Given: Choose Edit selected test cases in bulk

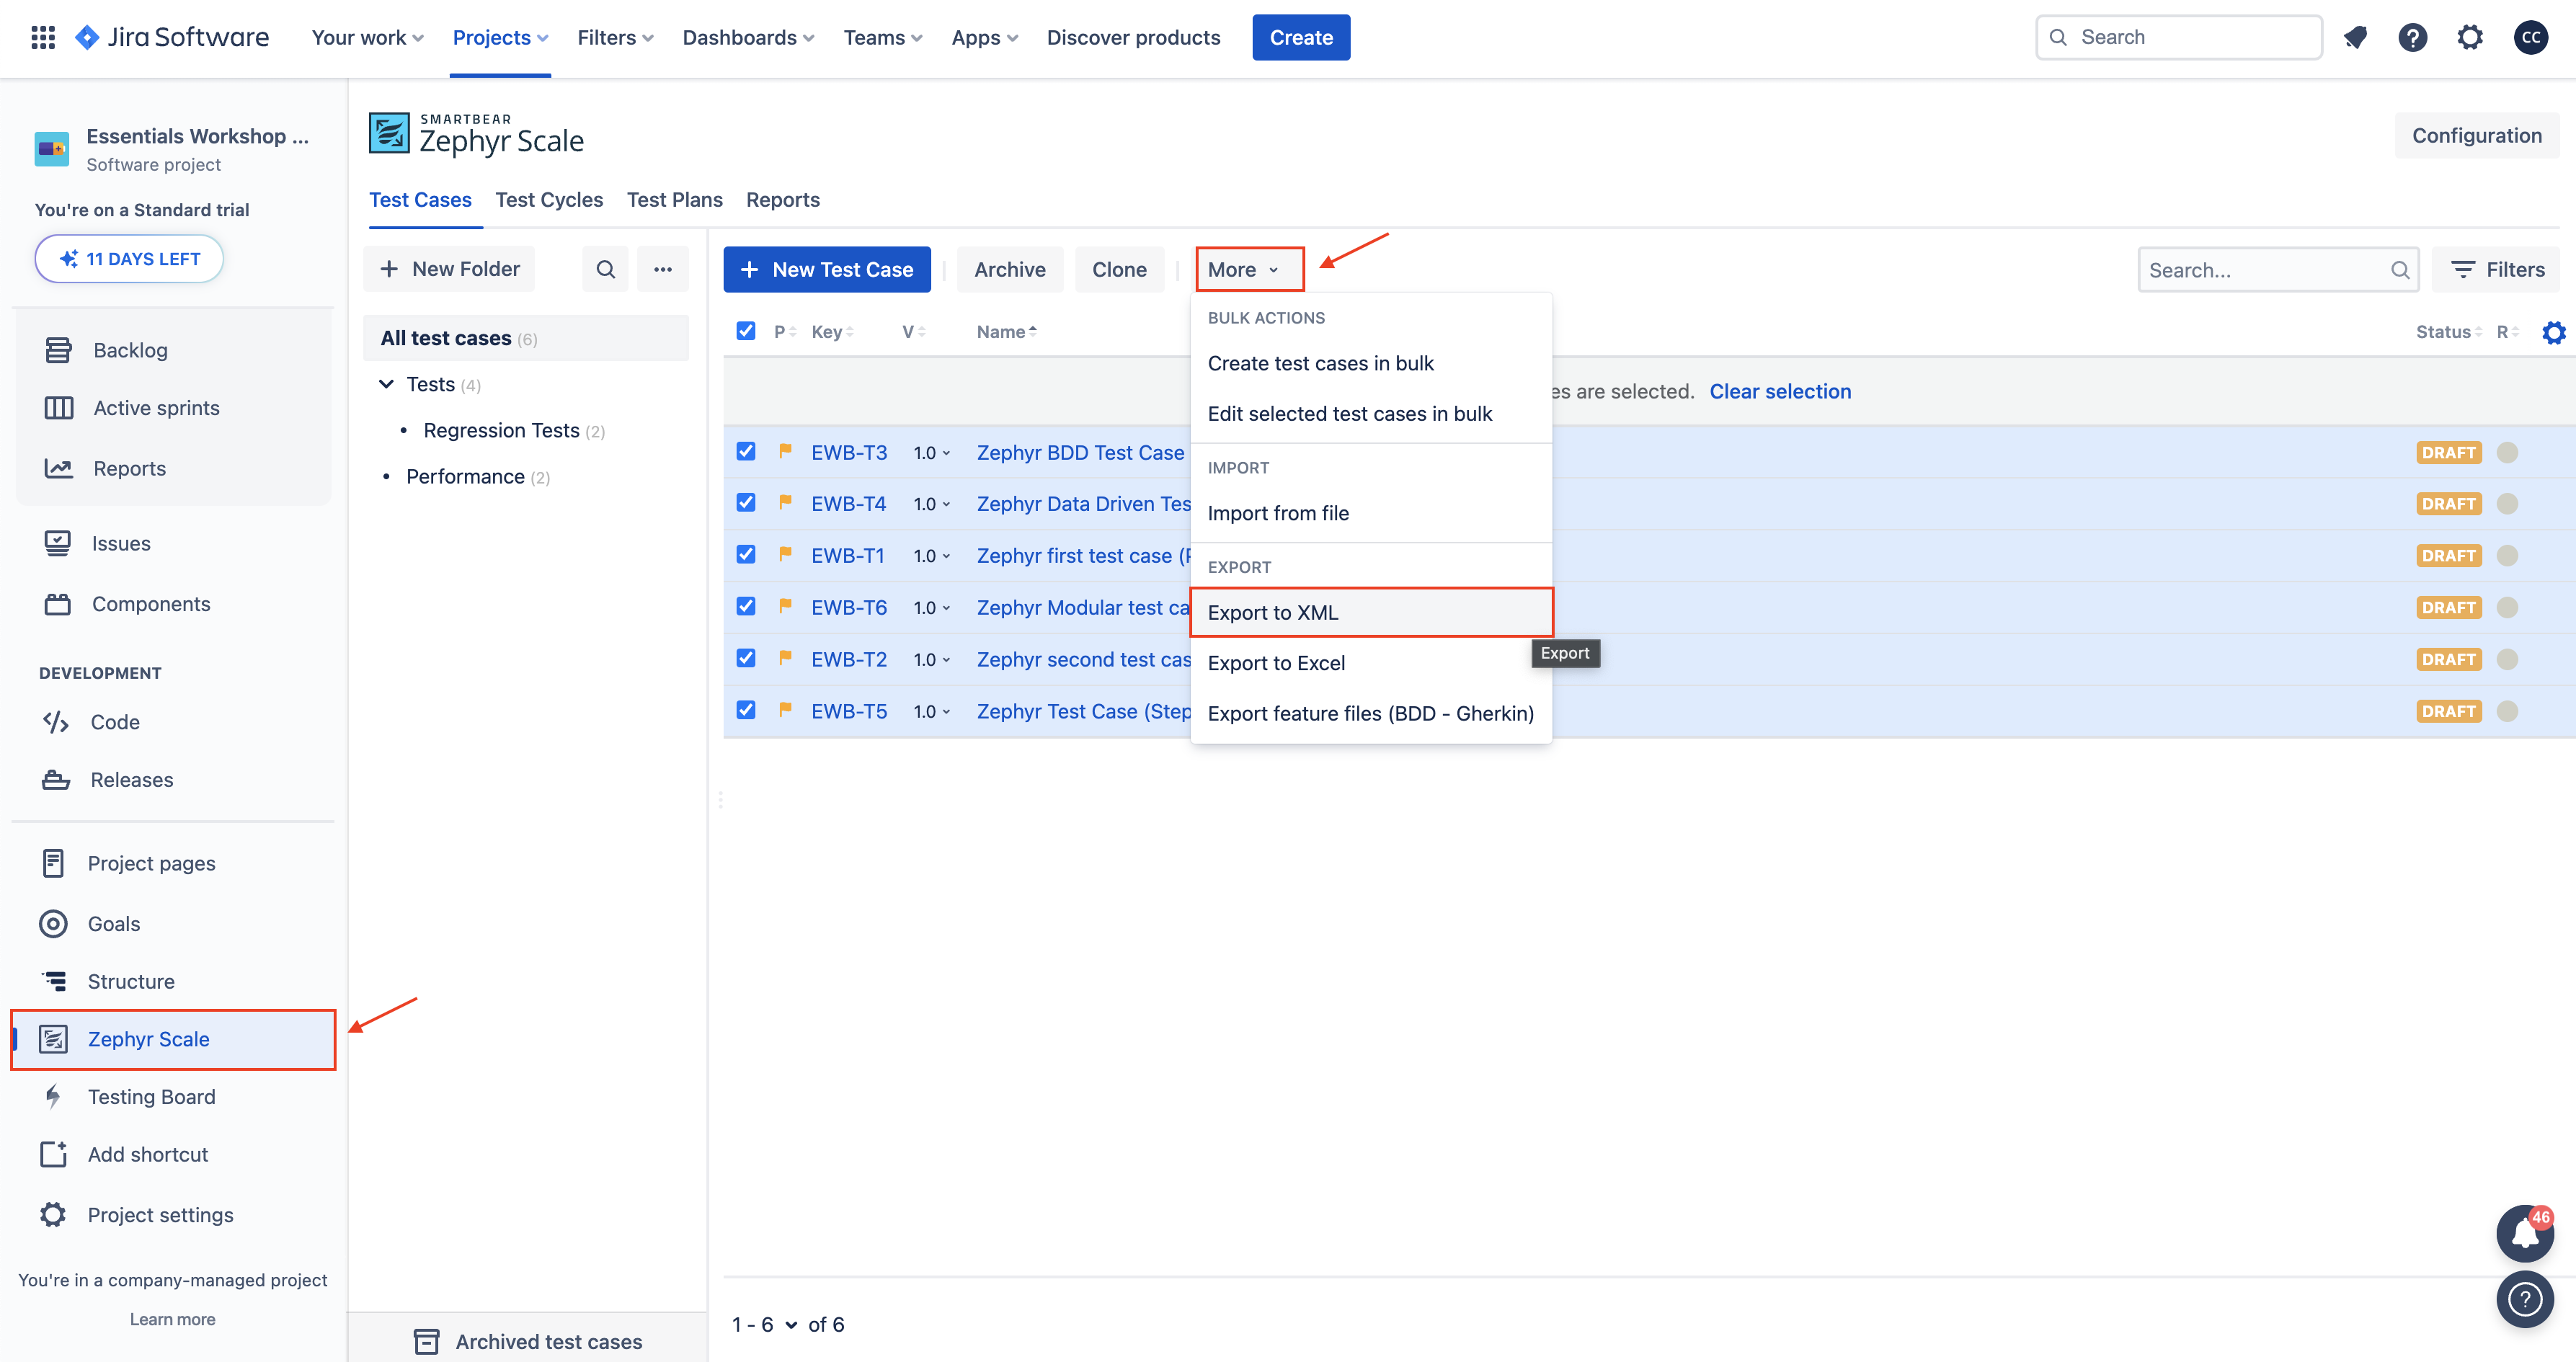Looking at the screenshot, I should click(x=1371, y=414).
